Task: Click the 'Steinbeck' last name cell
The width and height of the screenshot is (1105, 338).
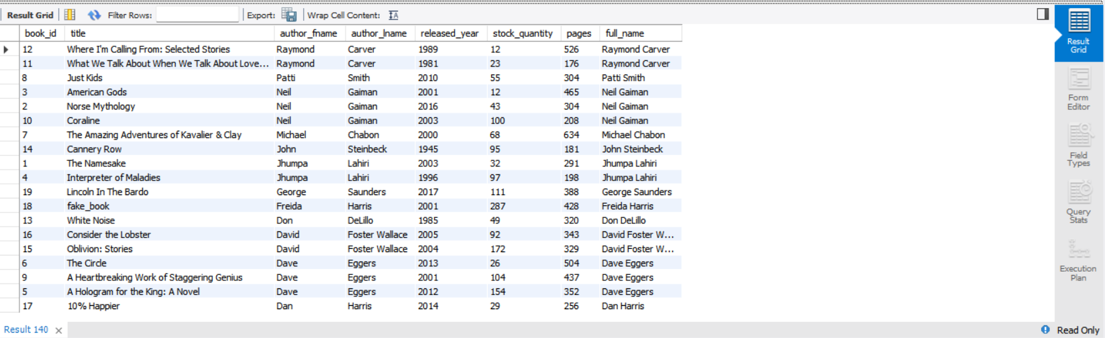Action: [380, 149]
